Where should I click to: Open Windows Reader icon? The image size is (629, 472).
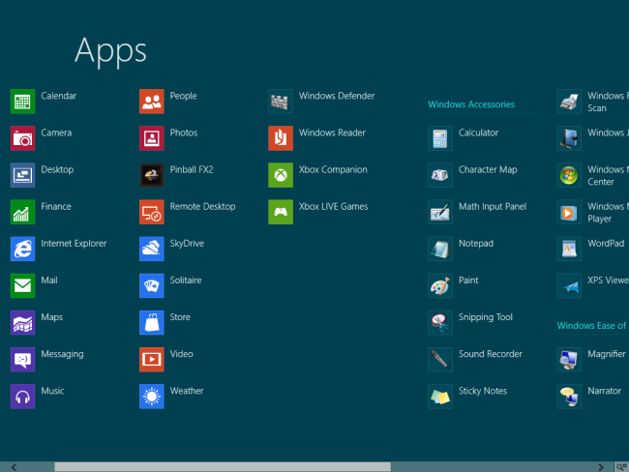[x=281, y=138]
